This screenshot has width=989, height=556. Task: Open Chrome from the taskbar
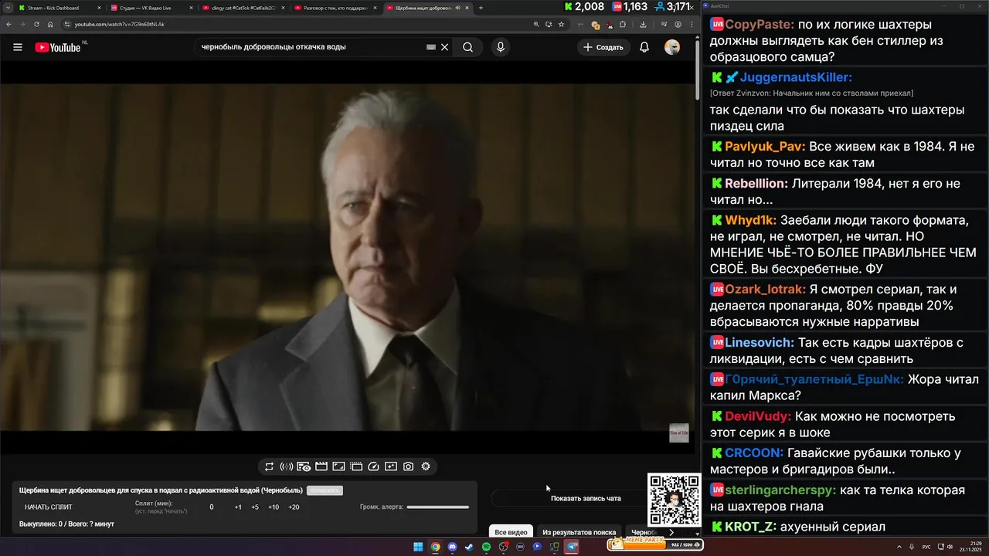[435, 547]
